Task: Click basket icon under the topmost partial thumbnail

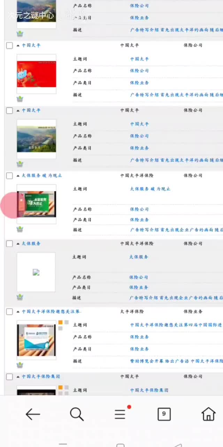Action: 20,34
